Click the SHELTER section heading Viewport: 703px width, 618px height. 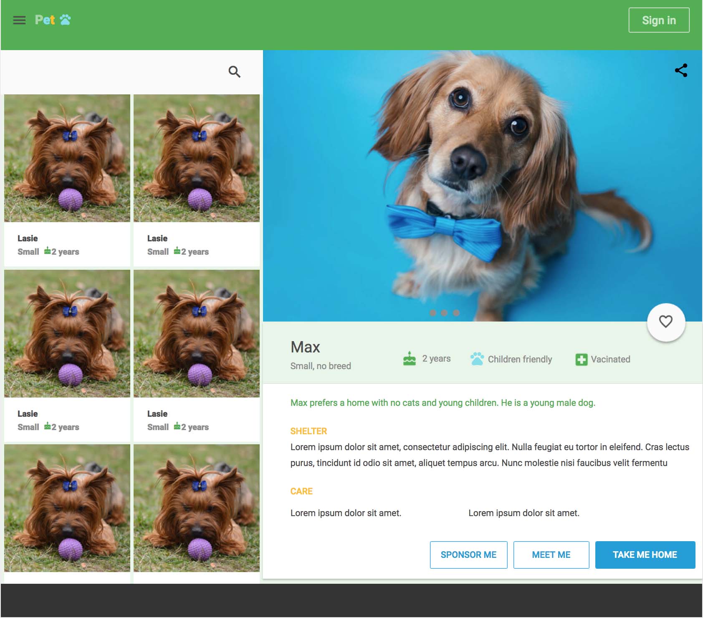309,431
